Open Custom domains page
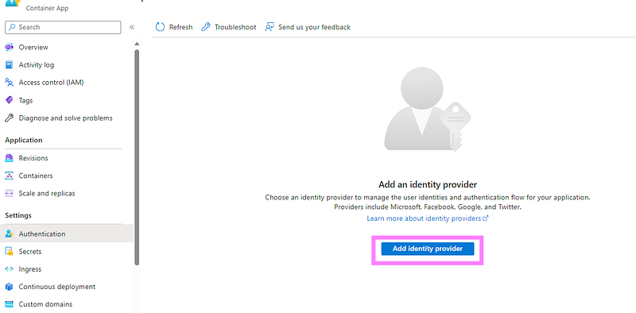 tap(45, 304)
